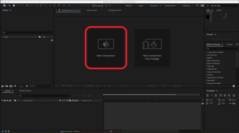
Task: Click the timeline search field
Action: [x=44, y=96]
